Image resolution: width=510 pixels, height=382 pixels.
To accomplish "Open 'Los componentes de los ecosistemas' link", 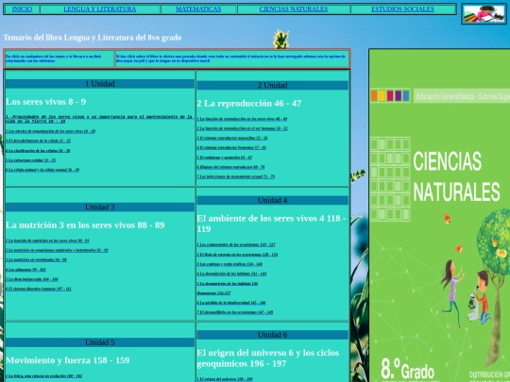I will tap(236, 244).
